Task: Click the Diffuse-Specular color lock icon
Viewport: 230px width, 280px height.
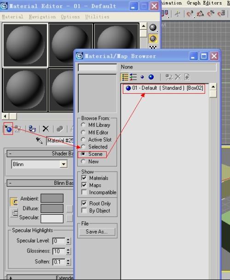Action: [14, 213]
